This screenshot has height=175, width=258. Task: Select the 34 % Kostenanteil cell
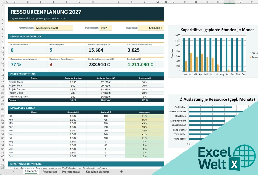[145, 89]
